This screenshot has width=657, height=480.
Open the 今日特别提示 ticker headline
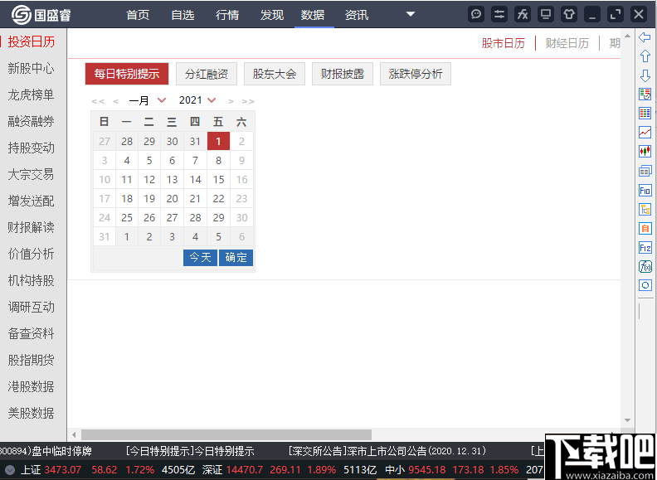pos(190,452)
